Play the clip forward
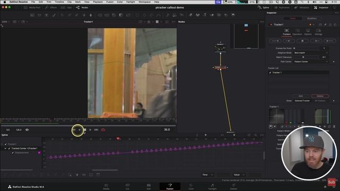The height and width of the screenshot is (191, 340). (90, 129)
